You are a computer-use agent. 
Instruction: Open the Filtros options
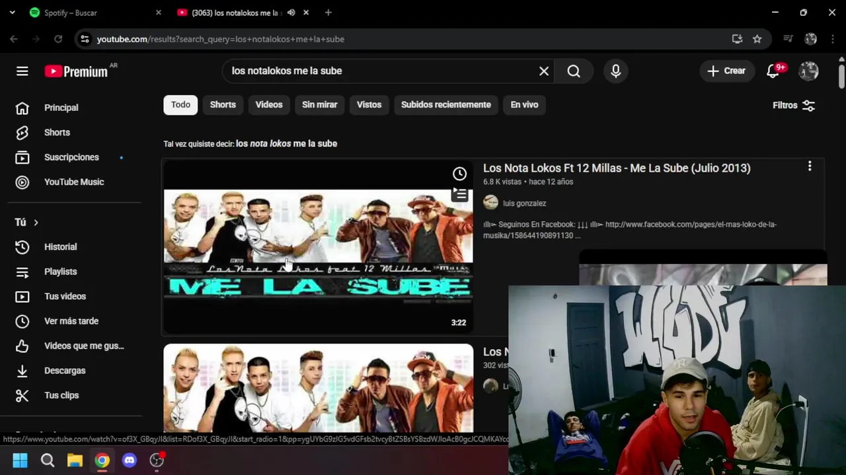(x=794, y=106)
